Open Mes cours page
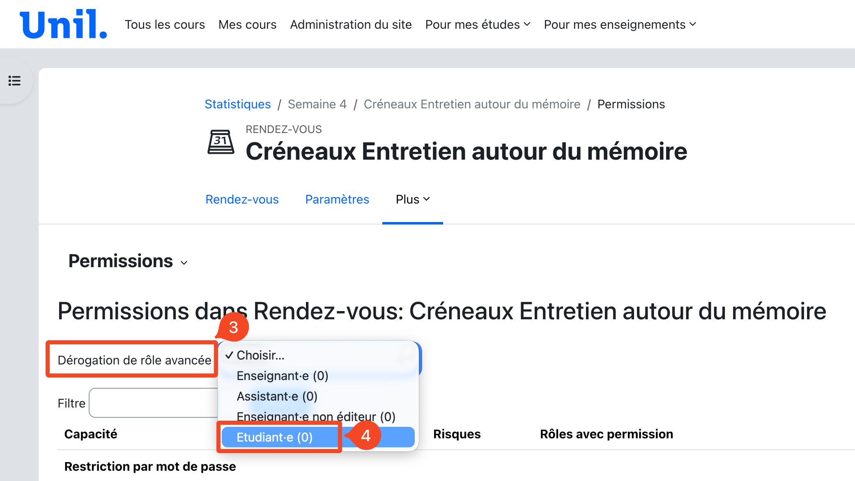 [247, 25]
